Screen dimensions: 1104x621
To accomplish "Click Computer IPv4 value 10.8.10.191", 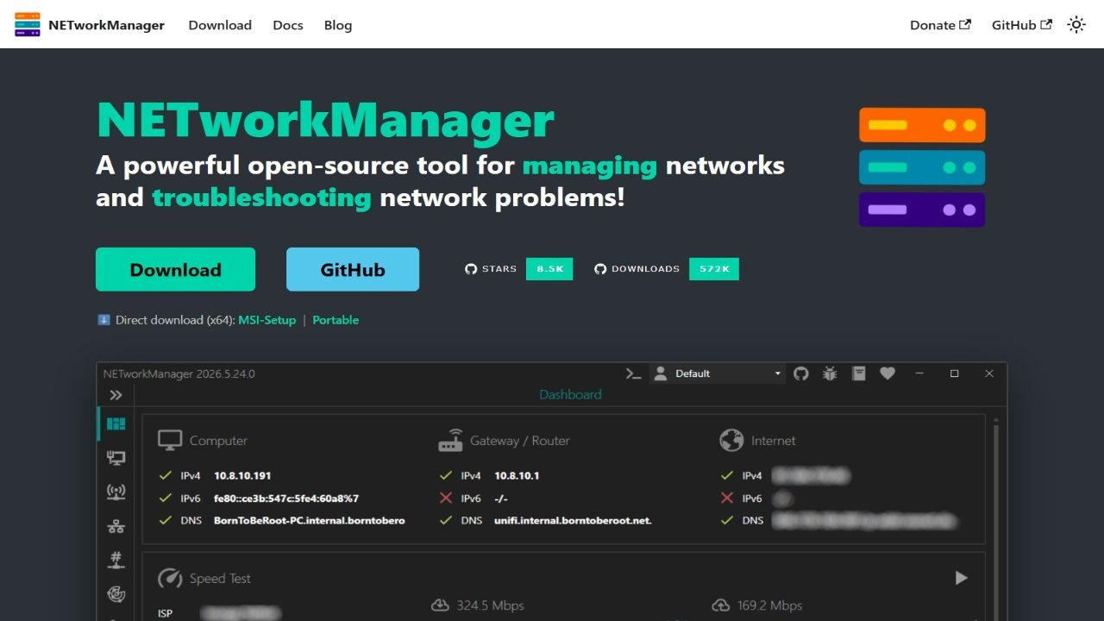I will (242, 476).
